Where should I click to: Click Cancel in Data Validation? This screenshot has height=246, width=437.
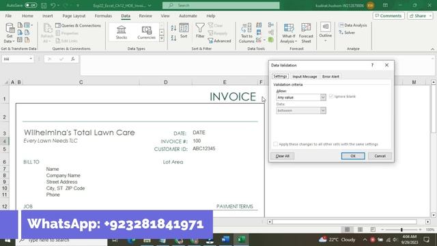(x=380, y=156)
